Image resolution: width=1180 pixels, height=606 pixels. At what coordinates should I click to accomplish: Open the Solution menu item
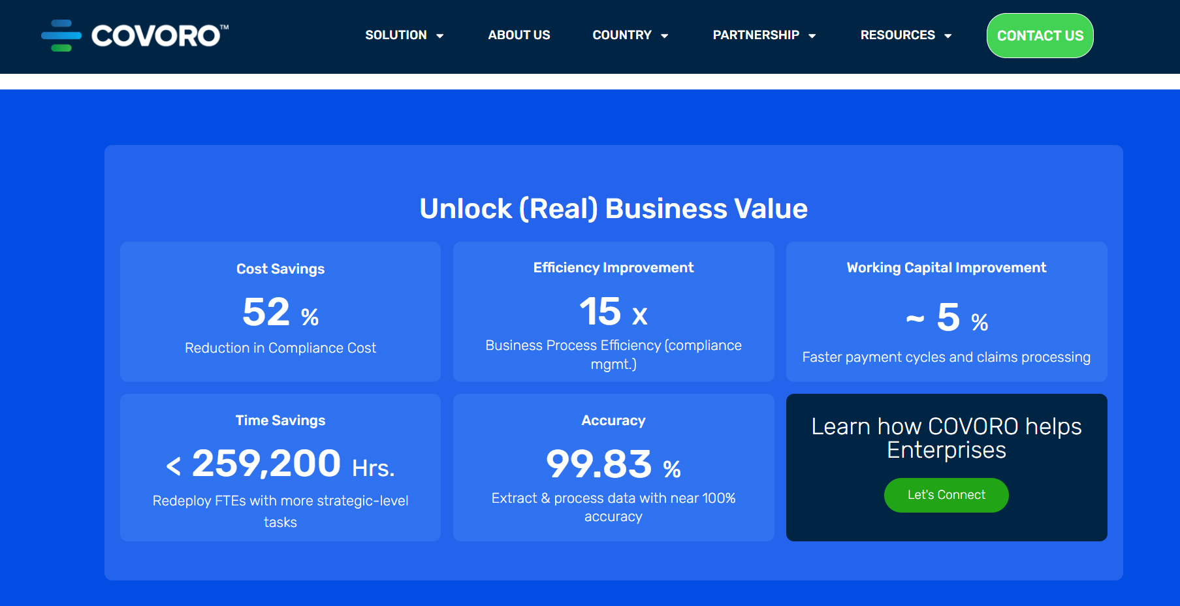point(396,35)
